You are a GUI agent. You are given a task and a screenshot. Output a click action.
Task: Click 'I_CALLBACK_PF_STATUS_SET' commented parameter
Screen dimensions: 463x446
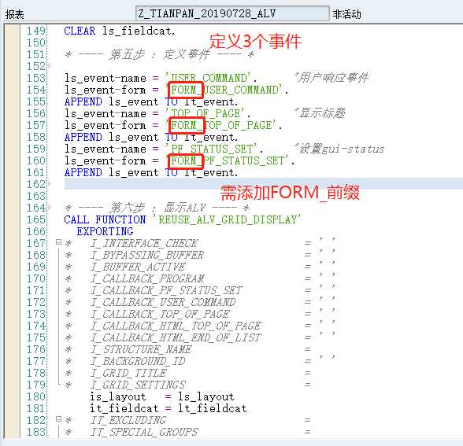click(x=166, y=290)
